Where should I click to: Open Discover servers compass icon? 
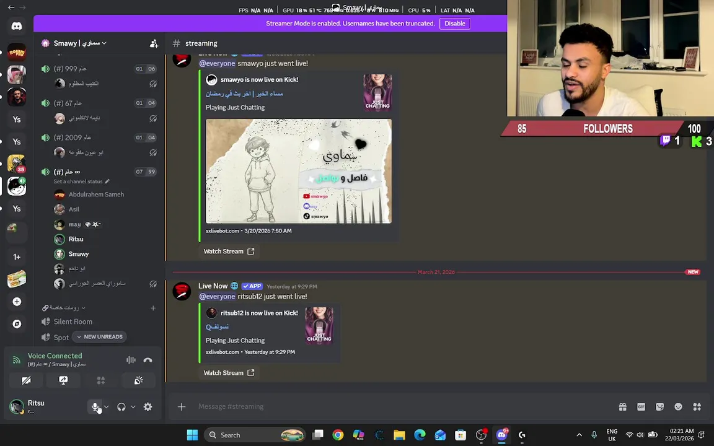[x=17, y=324]
